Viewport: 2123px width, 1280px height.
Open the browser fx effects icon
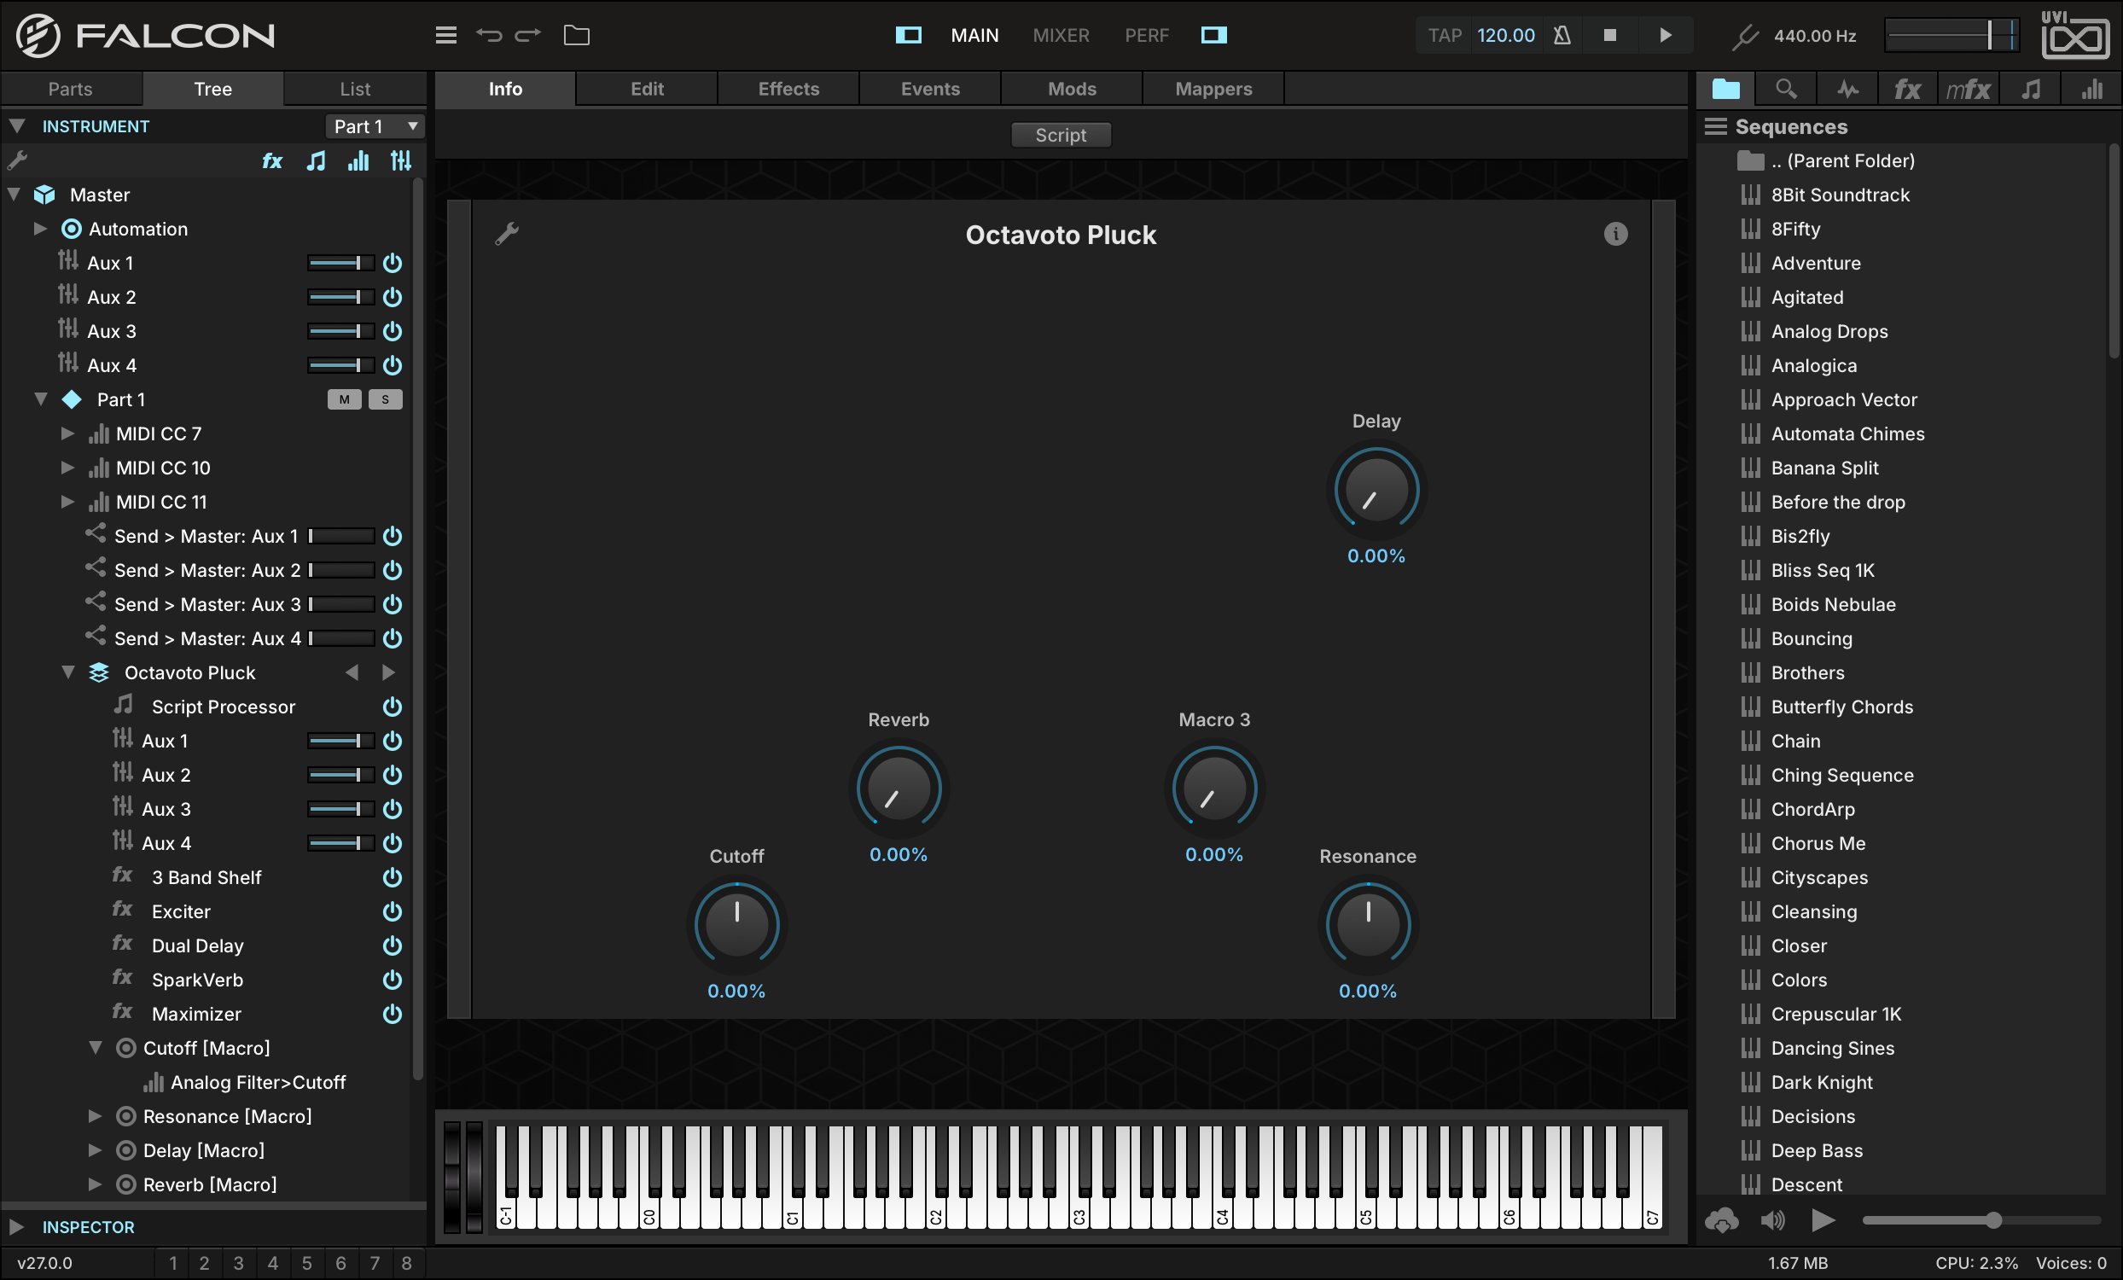[x=1908, y=89]
